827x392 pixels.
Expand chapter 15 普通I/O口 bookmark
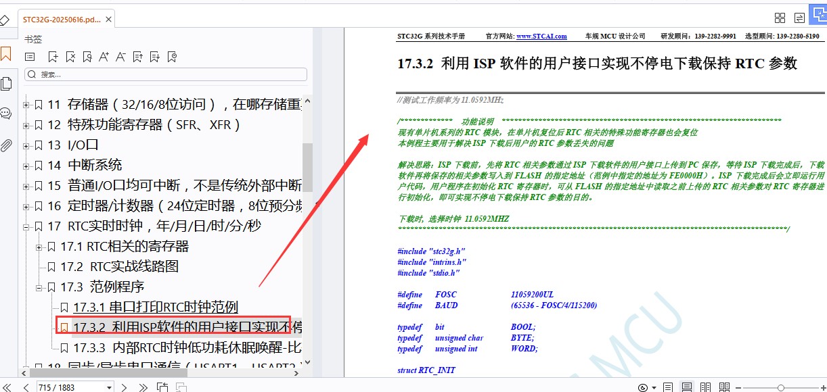[26, 186]
